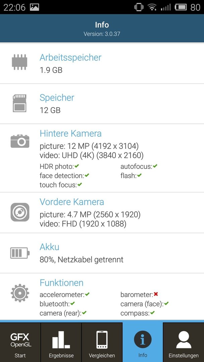
Task: Tap the Vordere Kamera heading
Action: pyautogui.click(x=72, y=202)
